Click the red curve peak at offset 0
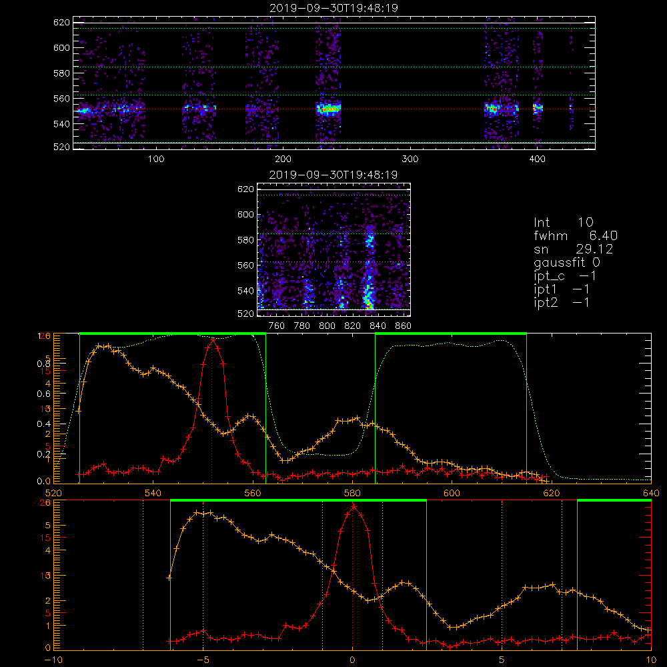This screenshot has width=667, height=667. (x=354, y=507)
